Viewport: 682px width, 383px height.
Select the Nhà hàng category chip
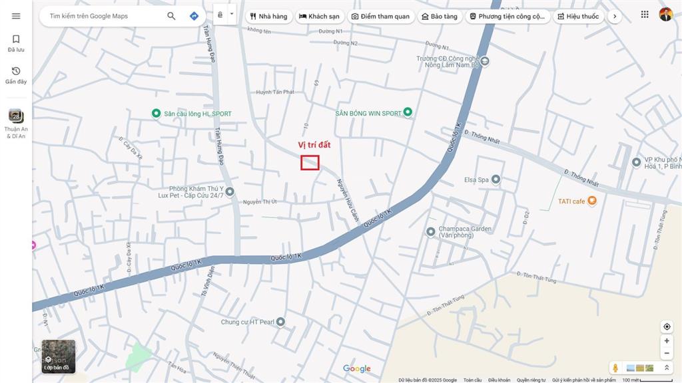pyautogui.click(x=268, y=17)
